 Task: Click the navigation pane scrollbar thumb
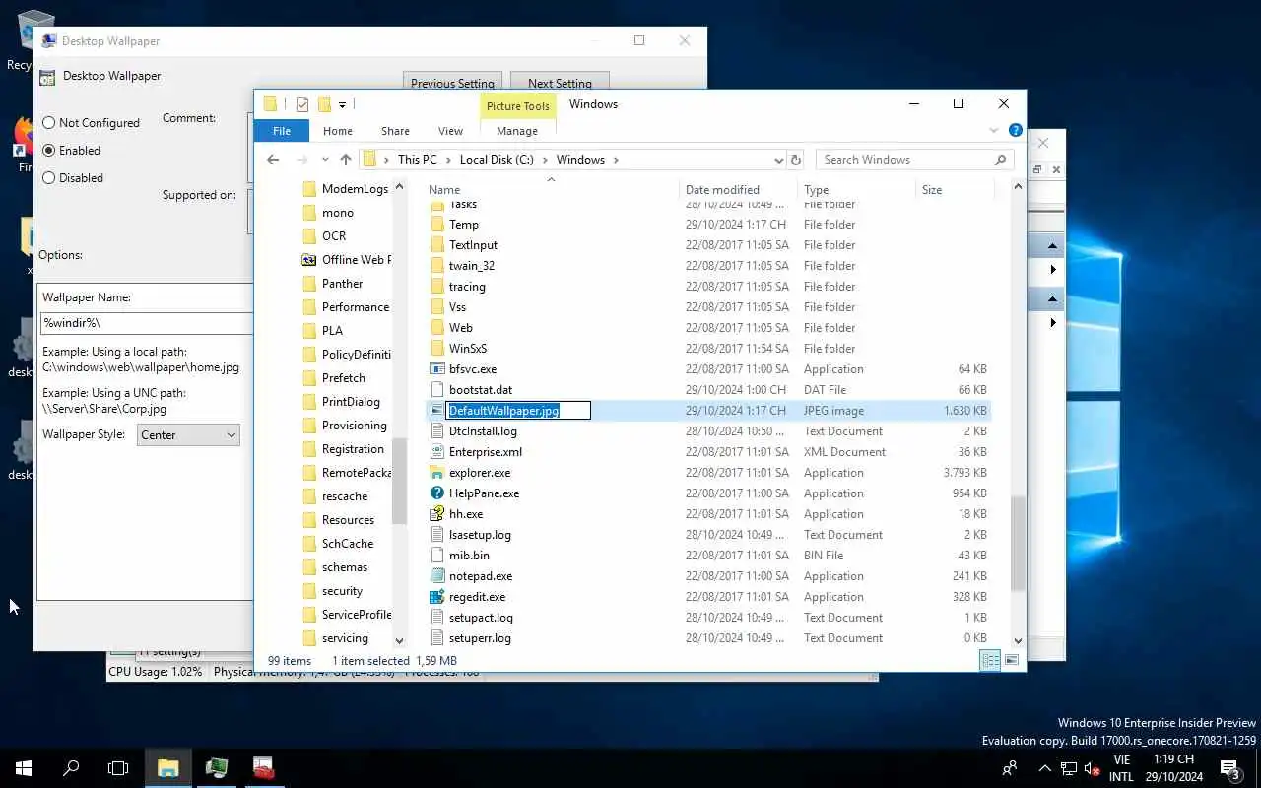point(399,481)
